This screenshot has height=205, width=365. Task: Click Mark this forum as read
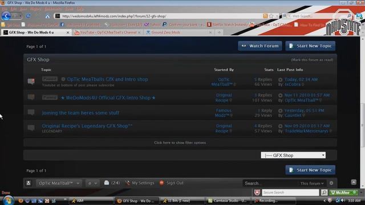(x=312, y=60)
